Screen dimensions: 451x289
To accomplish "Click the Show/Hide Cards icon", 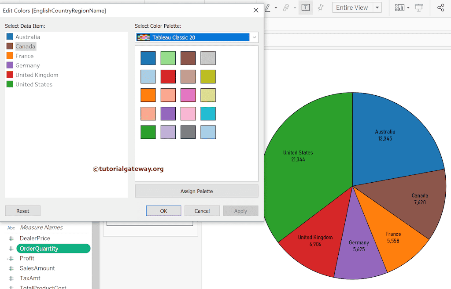I will (x=399, y=8).
